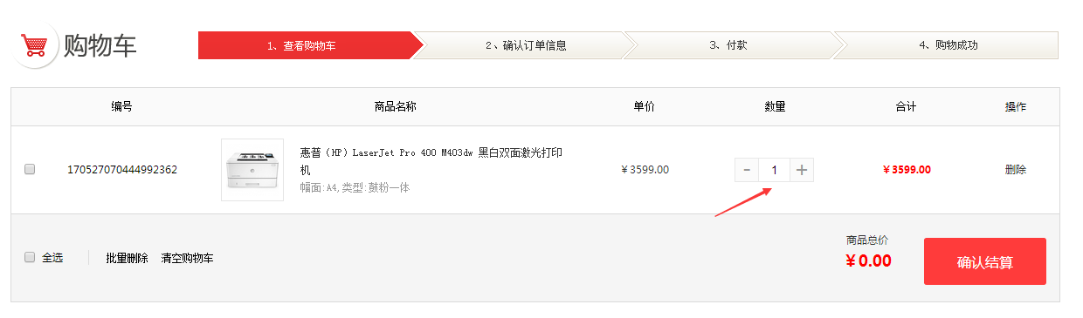The width and height of the screenshot is (1083, 318).
Task: Decrease quantity with the minus button
Action: pyautogui.click(x=747, y=170)
